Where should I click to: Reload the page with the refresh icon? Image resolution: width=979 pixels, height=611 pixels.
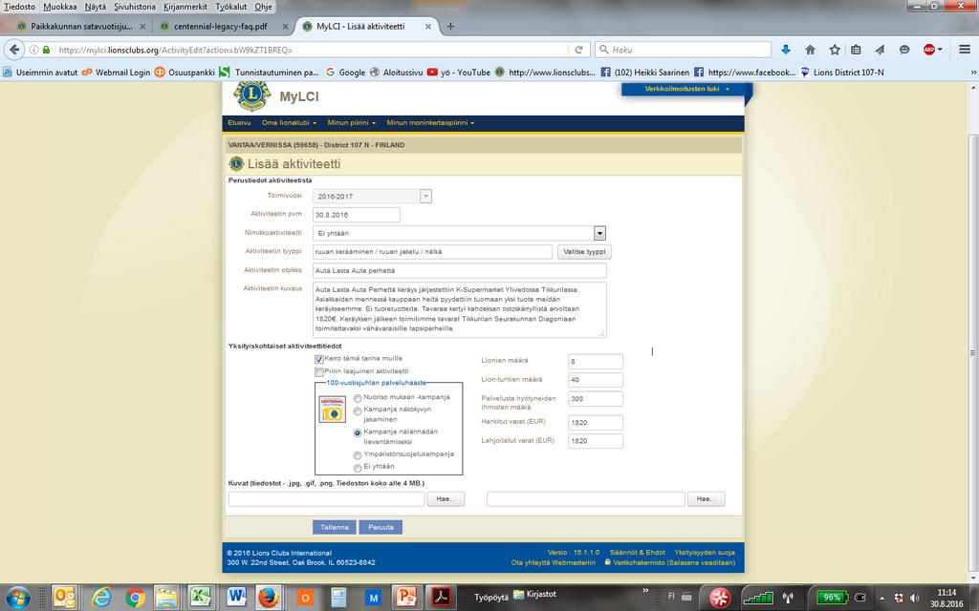[578, 50]
